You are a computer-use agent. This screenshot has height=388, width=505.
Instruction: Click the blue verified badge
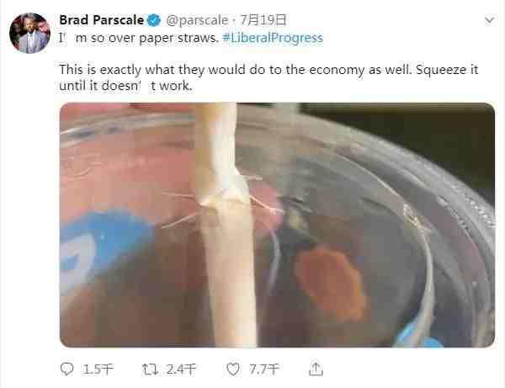(154, 20)
